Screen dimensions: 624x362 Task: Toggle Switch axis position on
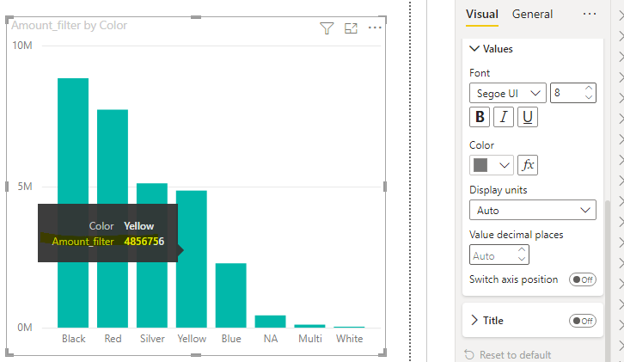[x=583, y=279]
